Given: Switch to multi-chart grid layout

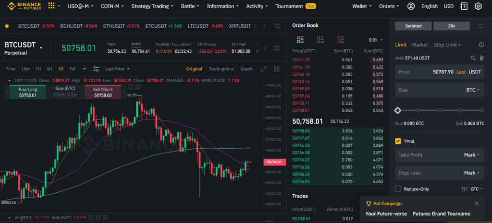Looking at the screenshot, I should tap(276, 69).
